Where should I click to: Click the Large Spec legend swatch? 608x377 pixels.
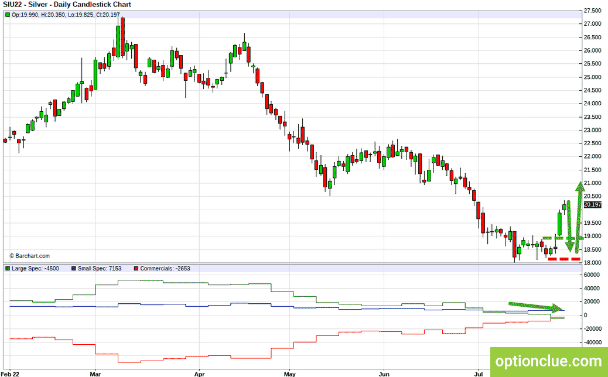pos(8,269)
